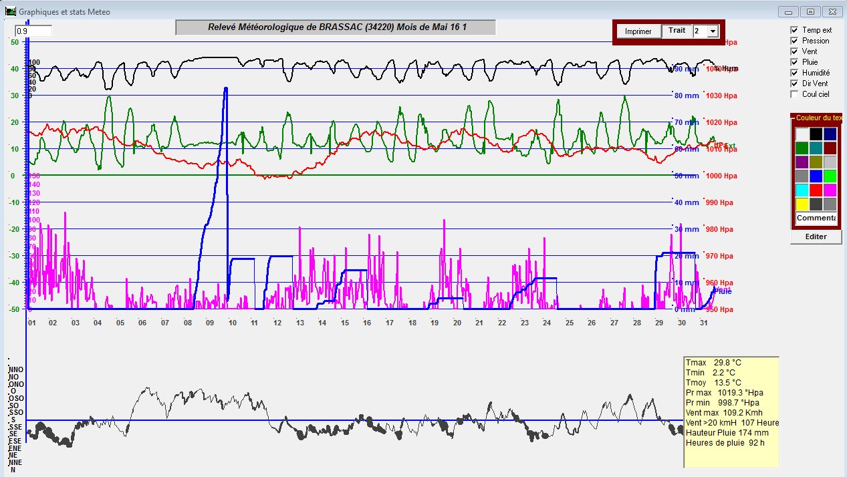Click the 80 mm rain axis label
This screenshot has height=477, width=847.
[686, 96]
